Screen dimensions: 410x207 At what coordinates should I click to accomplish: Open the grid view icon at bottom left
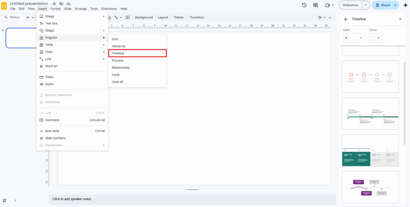point(4,200)
